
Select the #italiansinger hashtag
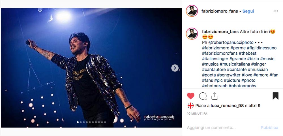pos(215,59)
